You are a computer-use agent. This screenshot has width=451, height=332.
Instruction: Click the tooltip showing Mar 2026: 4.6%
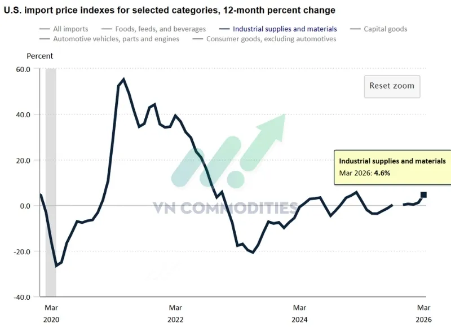coord(392,167)
